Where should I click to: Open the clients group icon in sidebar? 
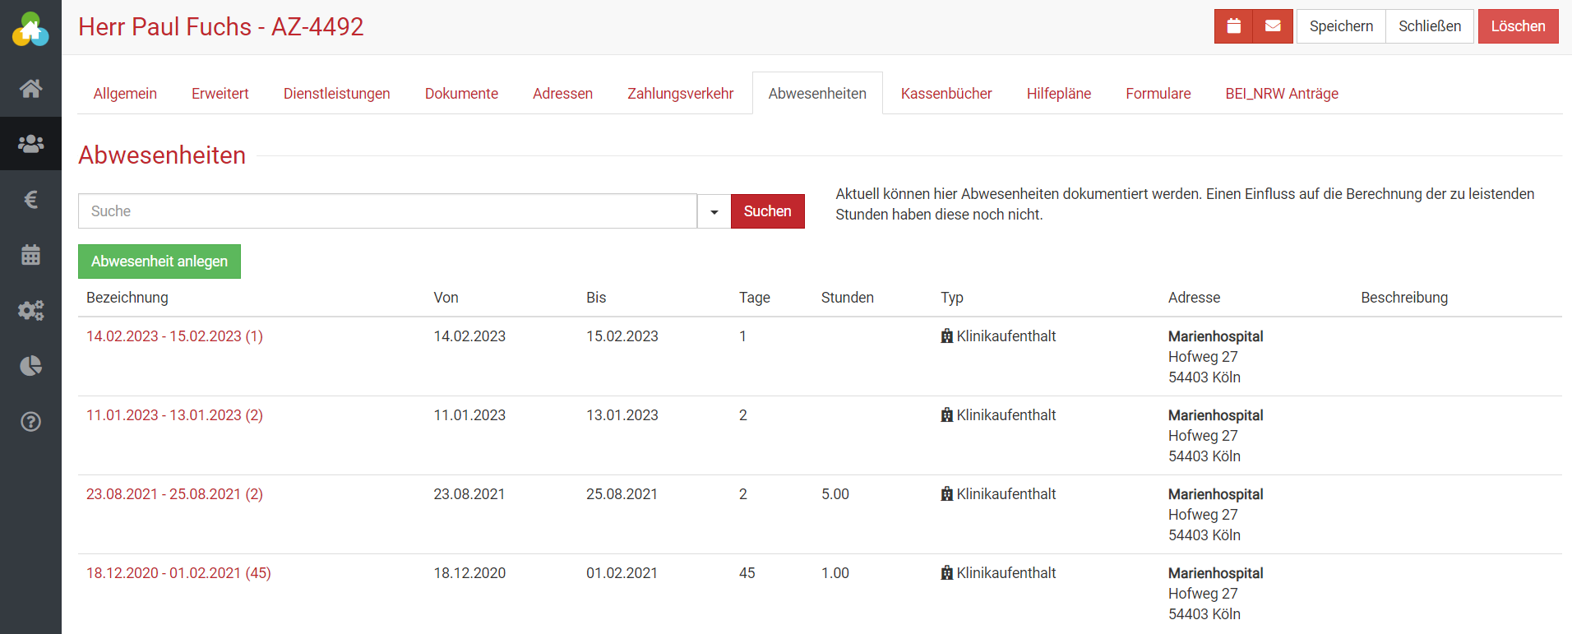tap(30, 144)
